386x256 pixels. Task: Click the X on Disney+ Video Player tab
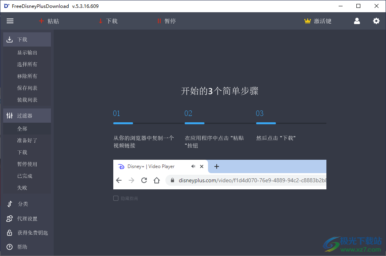(x=202, y=166)
